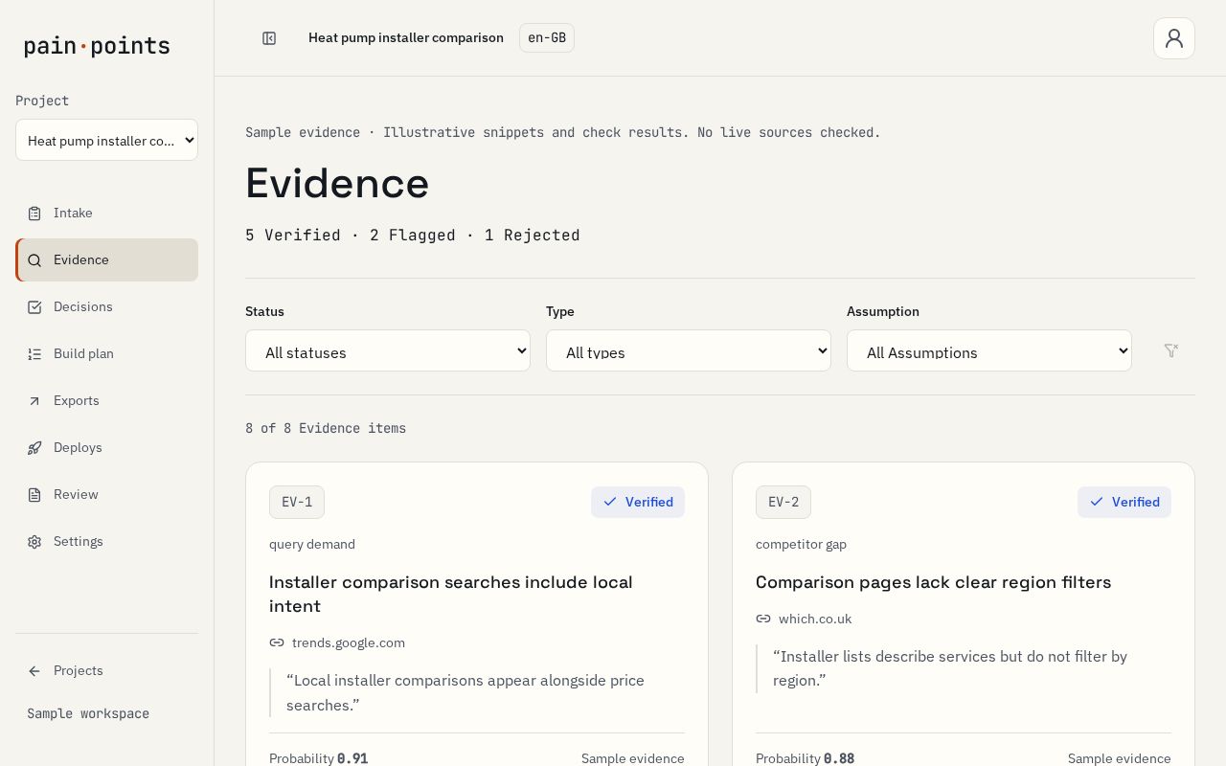The image size is (1226, 766).
Task: Click the en-GB locale badge
Action: pyautogui.click(x=547, y=38)
